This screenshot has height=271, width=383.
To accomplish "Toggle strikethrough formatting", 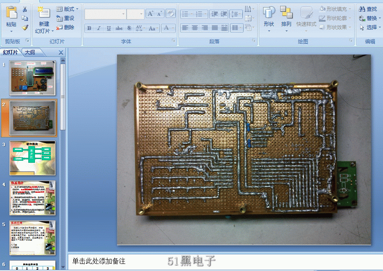I will [119, 28].
